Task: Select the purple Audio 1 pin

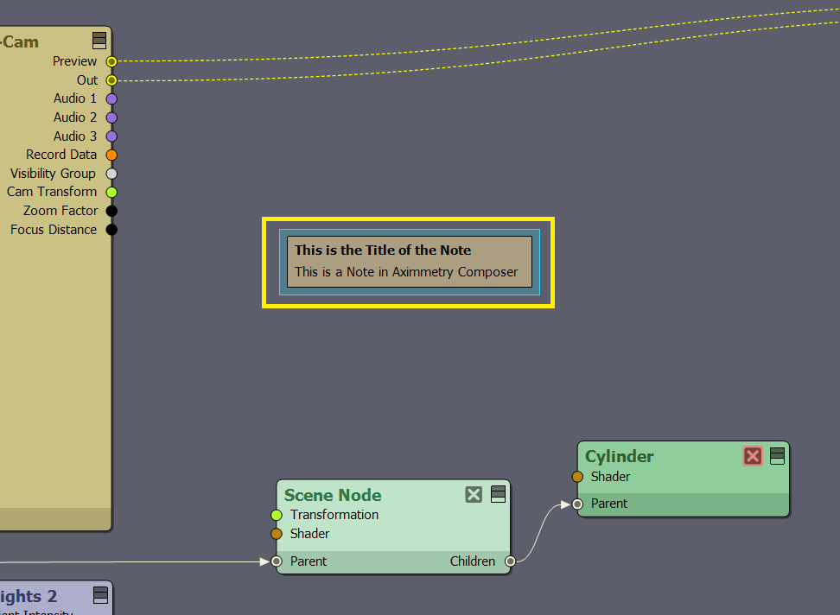Action: click(111, 98)
